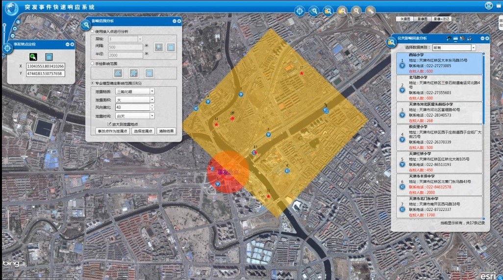This screenshot has width=503, height=280.
Task: Click folder-search icon in the top toolbar
Action: (328, 11)
